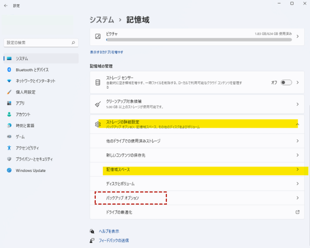Toggle the ストレージ センサー switch on
The image size is (310, 248).
pos(286,82)
